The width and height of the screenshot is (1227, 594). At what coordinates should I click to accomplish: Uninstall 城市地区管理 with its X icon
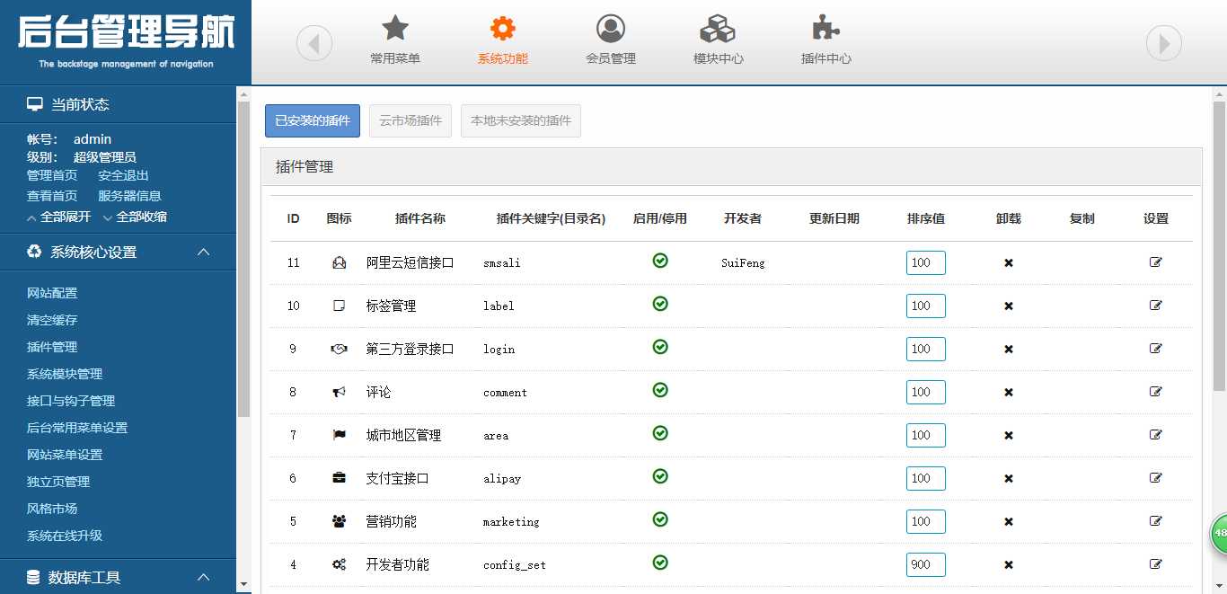[x=1009, y=436]
